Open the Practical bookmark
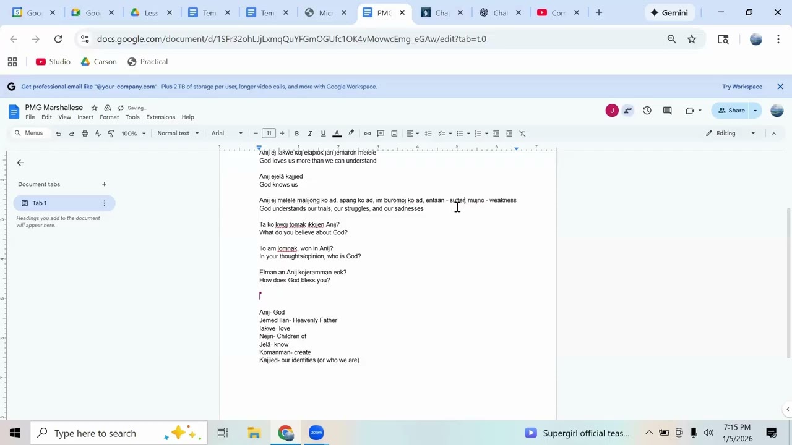 pos(147,62)
